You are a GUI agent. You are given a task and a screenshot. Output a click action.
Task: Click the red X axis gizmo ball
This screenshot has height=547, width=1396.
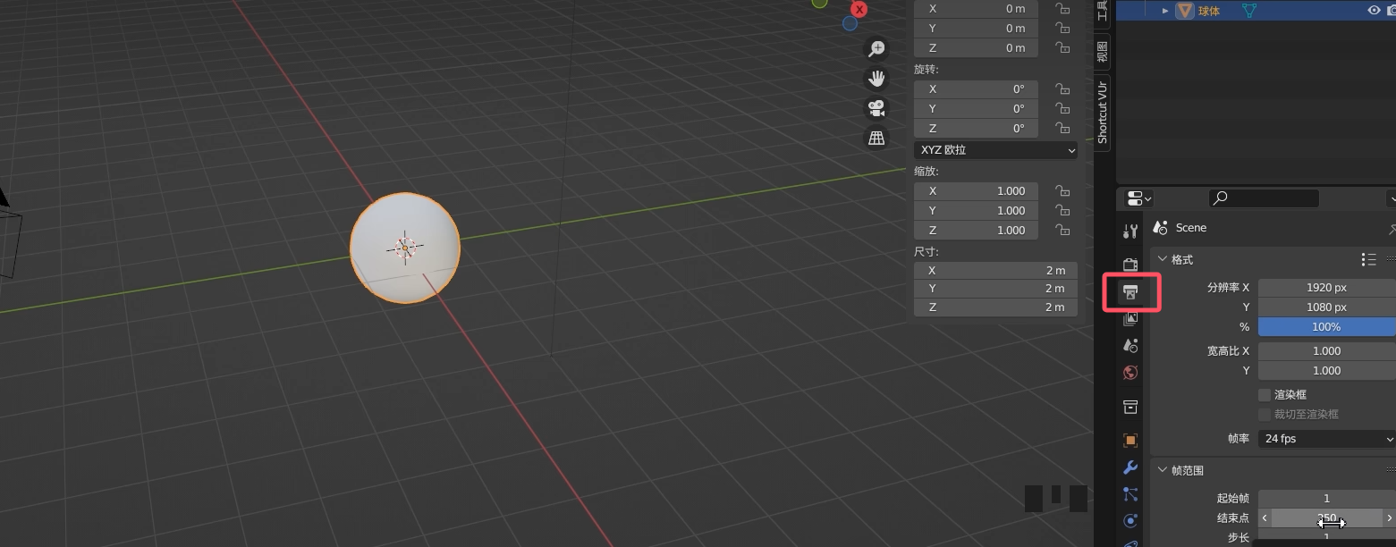859,9
